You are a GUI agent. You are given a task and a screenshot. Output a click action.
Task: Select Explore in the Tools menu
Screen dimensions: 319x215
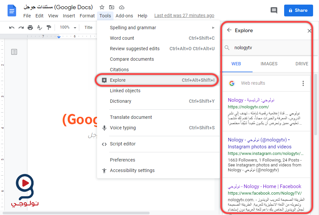[x=158, y=80]
